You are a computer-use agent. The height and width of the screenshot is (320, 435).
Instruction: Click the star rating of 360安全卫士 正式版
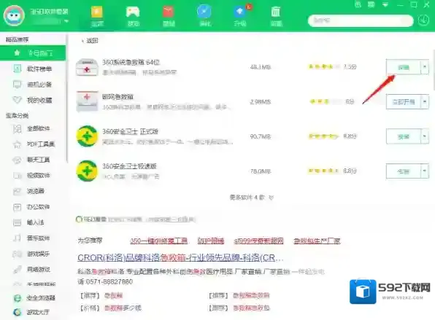(x=323, y=136)
